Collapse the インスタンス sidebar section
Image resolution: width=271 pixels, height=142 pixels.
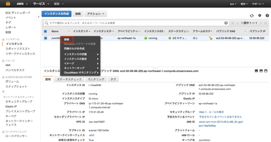(3, 40)
